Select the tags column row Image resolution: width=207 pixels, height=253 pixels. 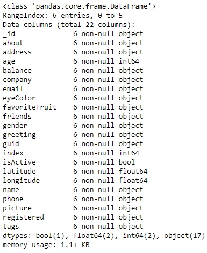tap(73, 227)
